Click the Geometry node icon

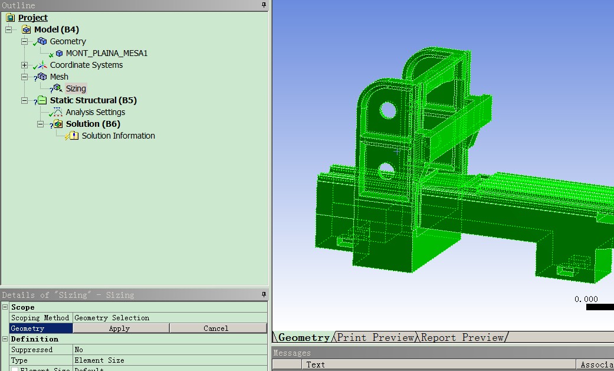coord(42,41)
